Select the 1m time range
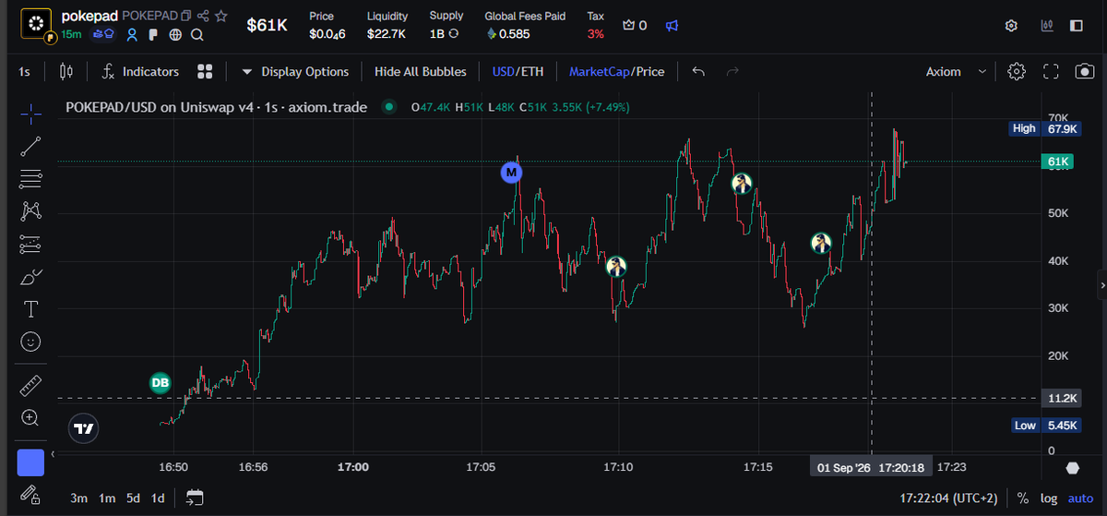The width and height of the screenshot is (1107, 516). [x=107, y=498]
